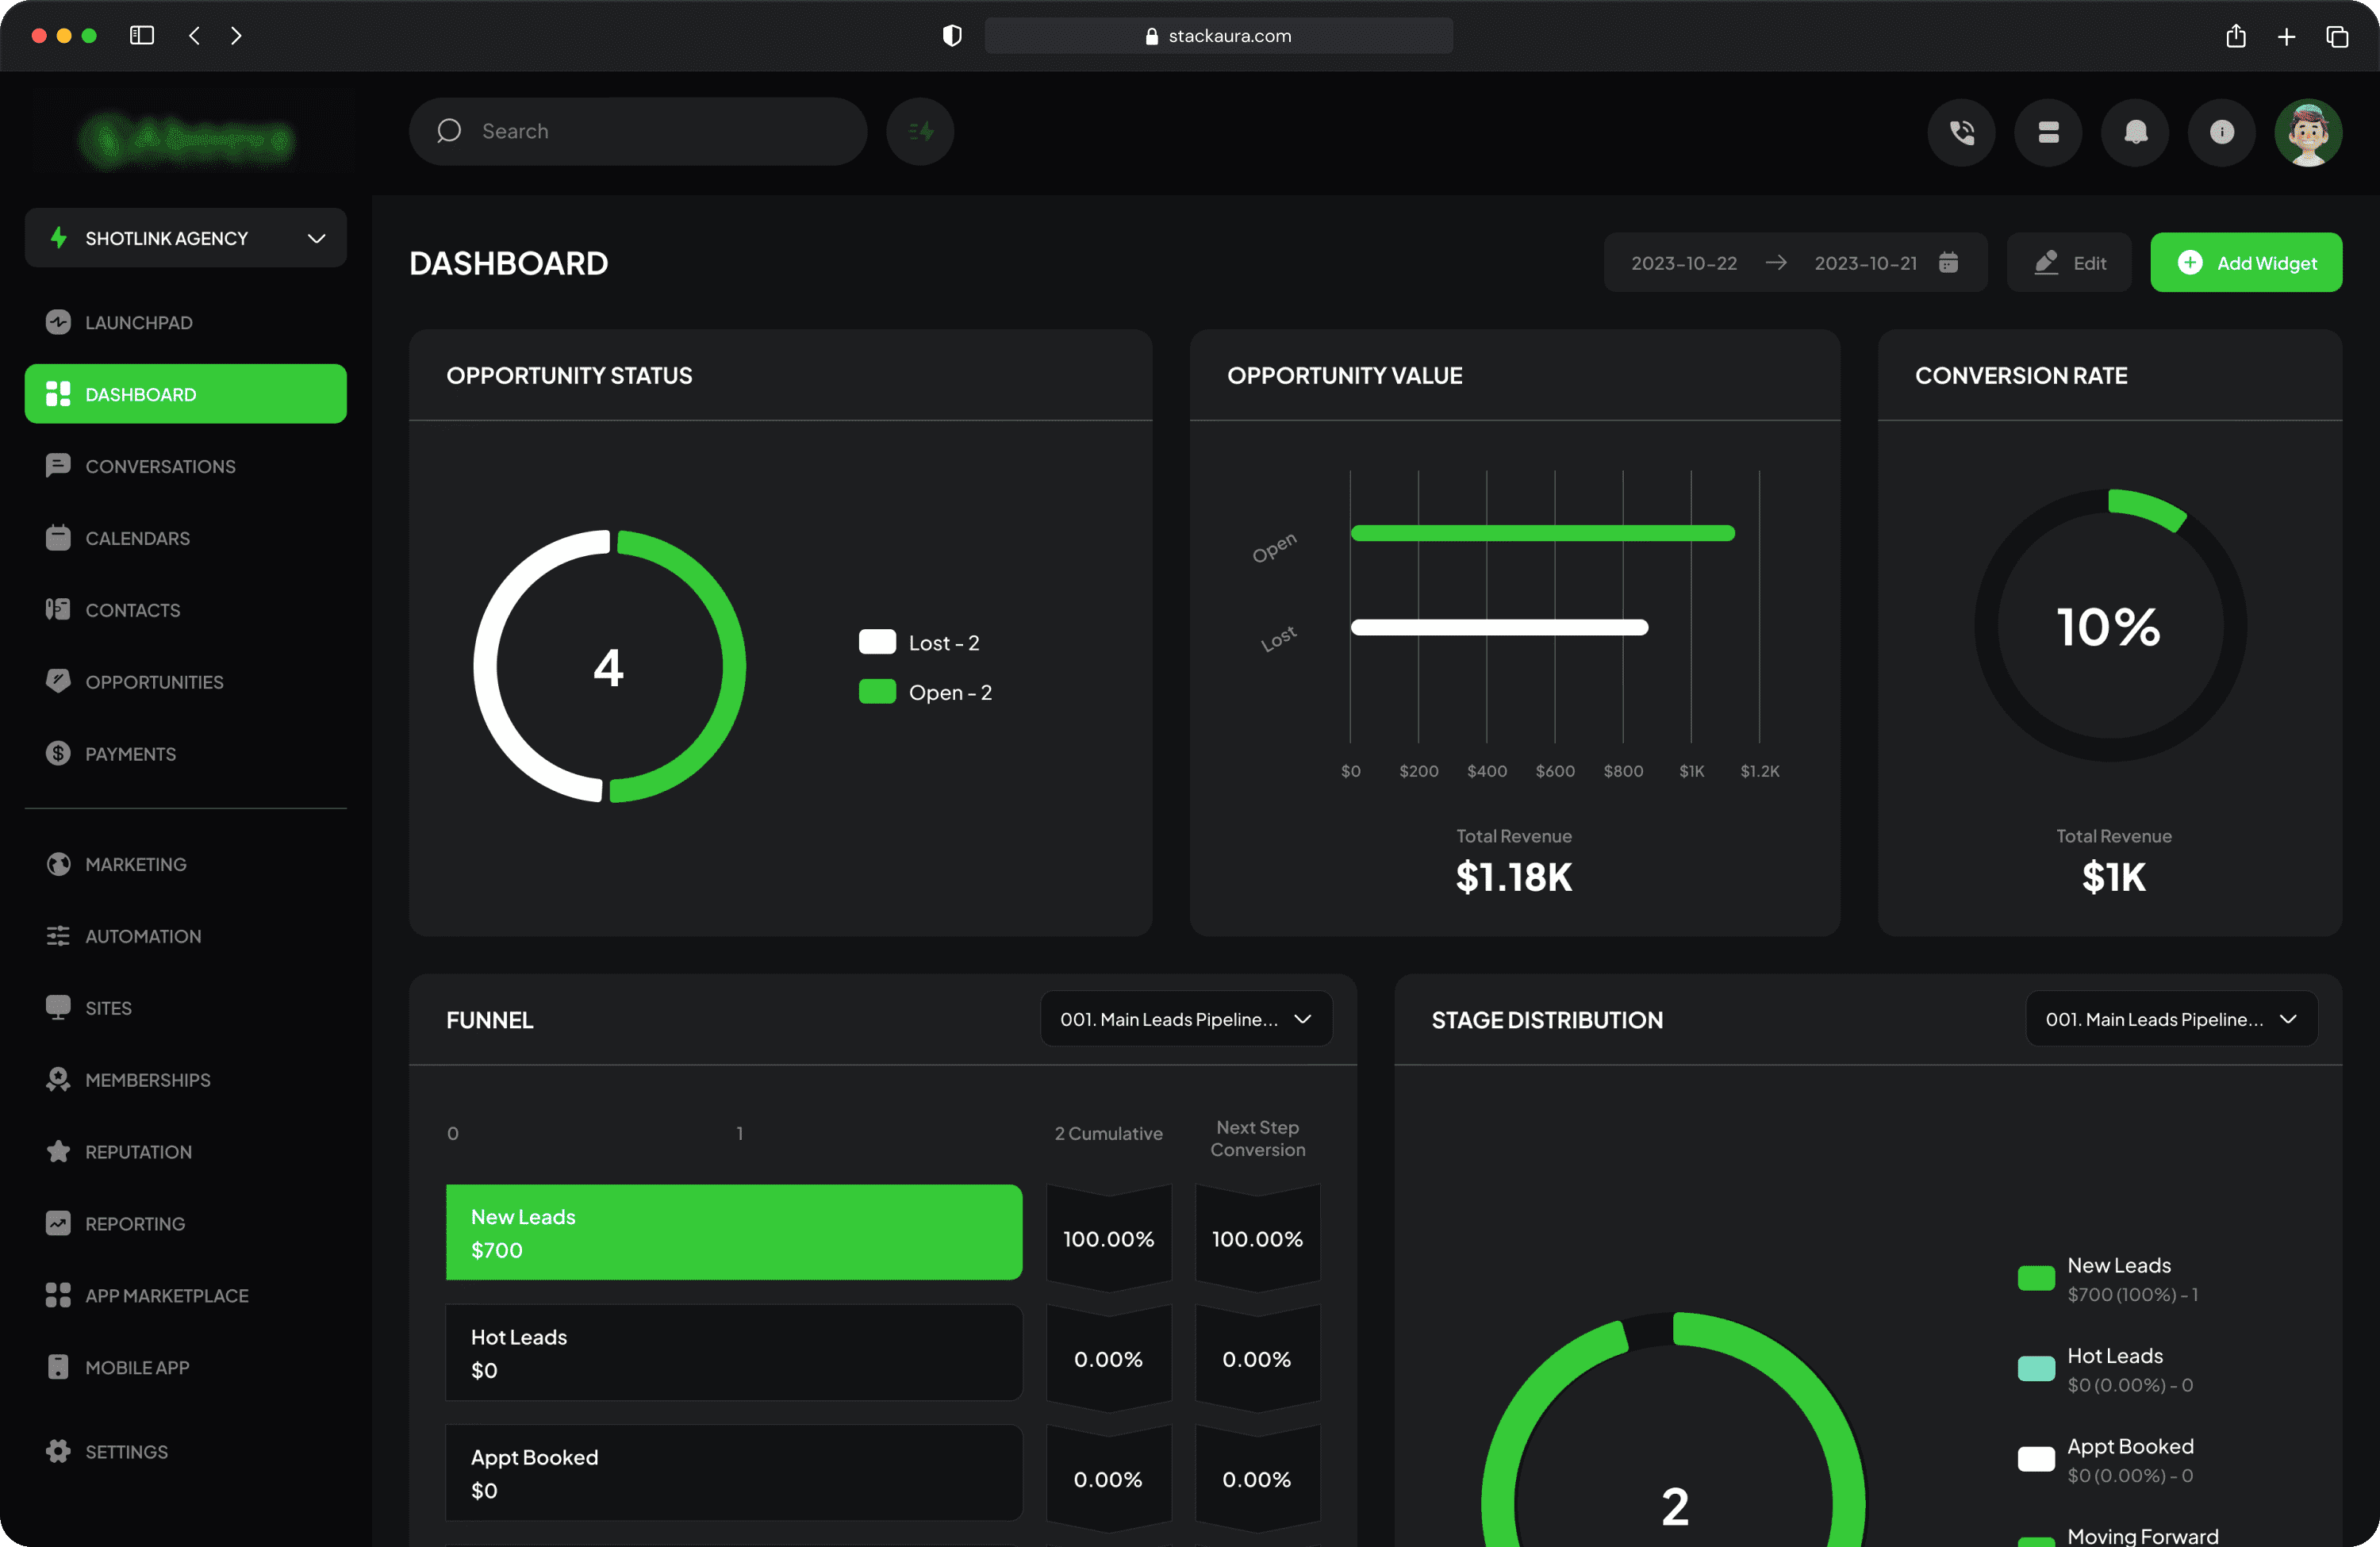This screenshot has height=1547, width=2380.
Task: Open the Funnel pipeline dropdown
Action: point(1186,1019)
